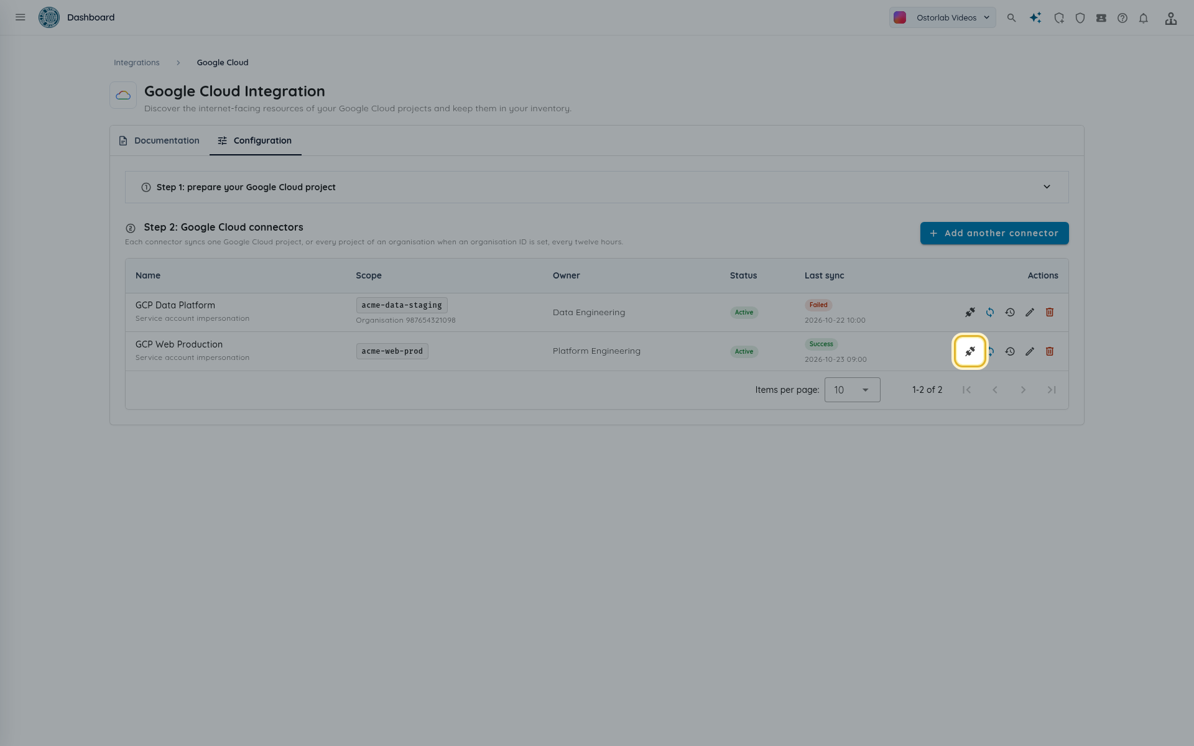Viewport: 1194px width, 746px height.
Task: Edit the GCP Data Platform connector
Action: (1030, 312)
